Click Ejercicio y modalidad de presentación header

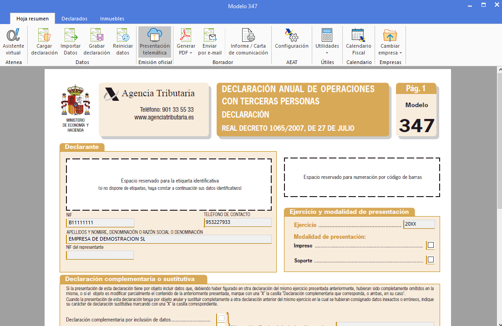tap(349, 212)
